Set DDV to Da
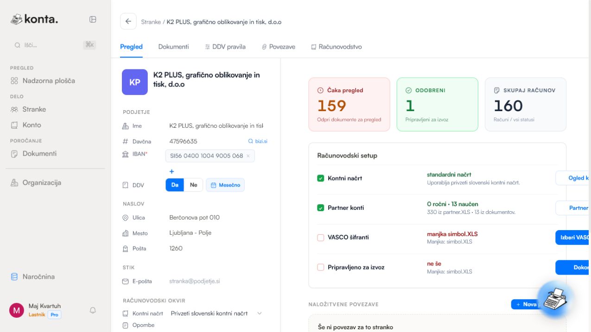 175,185
